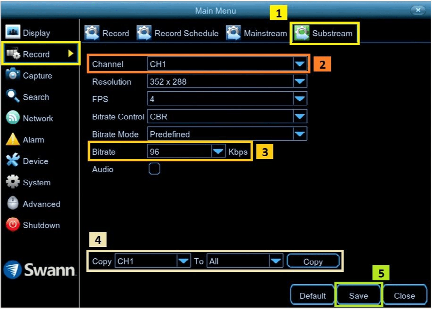432x309 pixels.
Task: Select the Record sidebar entry
Action: pos(37,54)
